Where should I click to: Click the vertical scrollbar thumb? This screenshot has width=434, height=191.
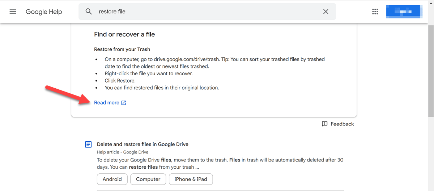(431, 72)
